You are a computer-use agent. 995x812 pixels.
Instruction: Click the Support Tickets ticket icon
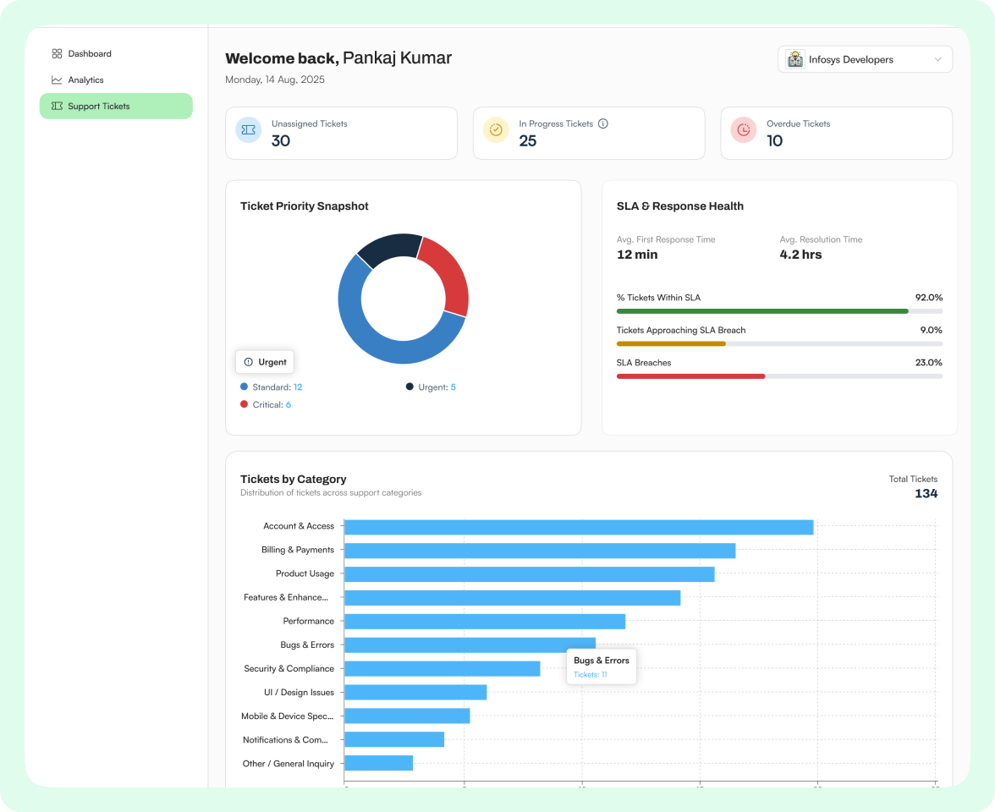click(x=58, y=106)
